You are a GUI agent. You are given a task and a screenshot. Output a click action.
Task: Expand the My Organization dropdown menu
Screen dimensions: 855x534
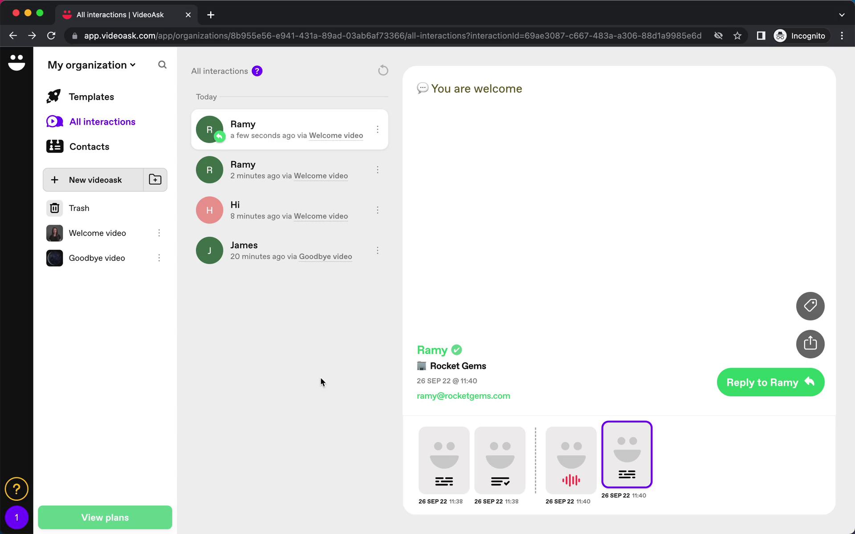coord(91,65)
